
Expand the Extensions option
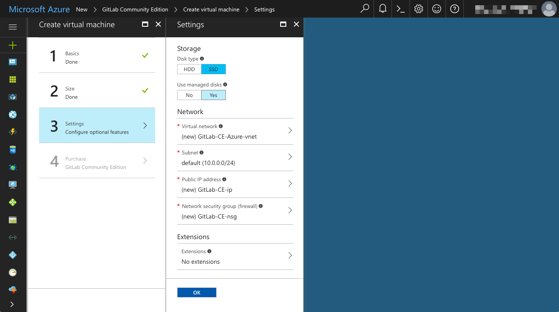point(290,256)
